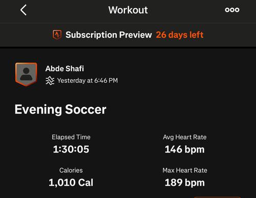Open the three-dot more options menu
Image resolution: width=256 pixels, height=198 pixels.
coord(232,10)
